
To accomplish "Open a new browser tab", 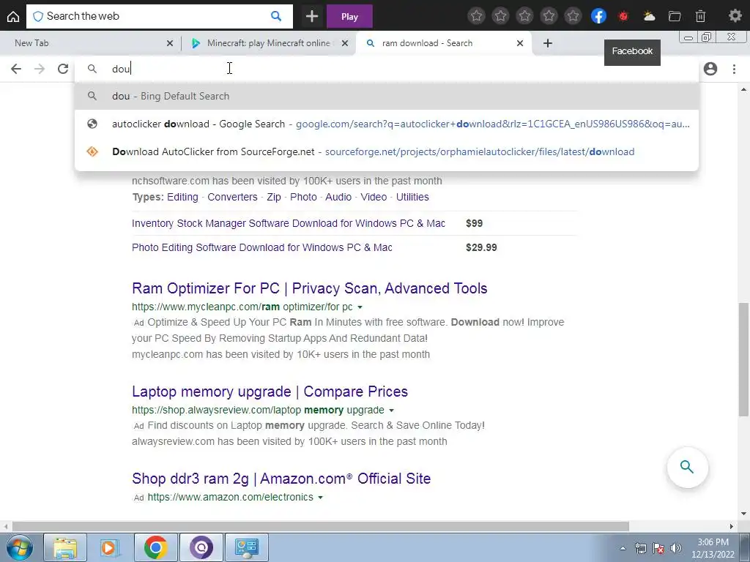I will 548,43.
